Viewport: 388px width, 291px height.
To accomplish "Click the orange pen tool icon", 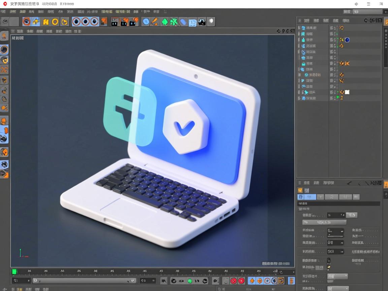I will (x=155, y=22).
